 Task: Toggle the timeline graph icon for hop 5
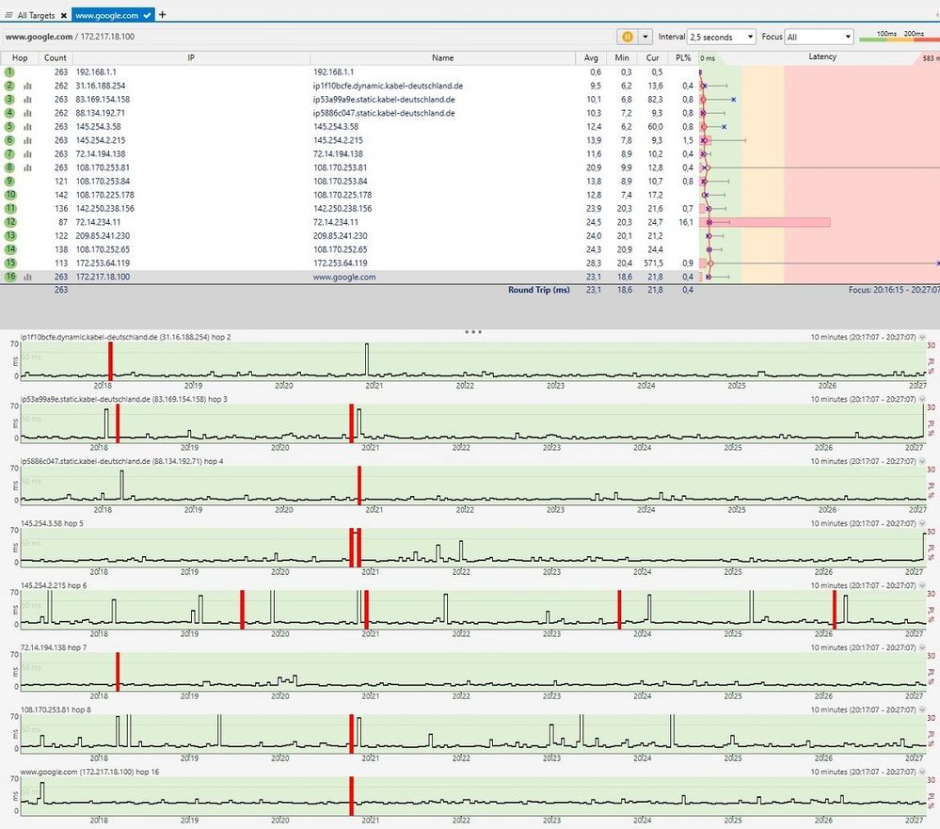click(27, 126)
